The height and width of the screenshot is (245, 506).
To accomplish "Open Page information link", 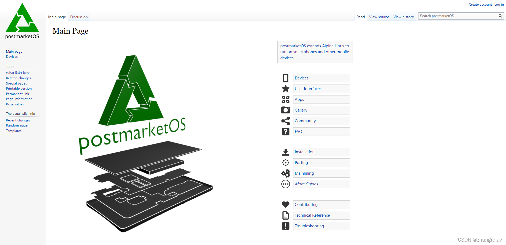I will point(19,99).
